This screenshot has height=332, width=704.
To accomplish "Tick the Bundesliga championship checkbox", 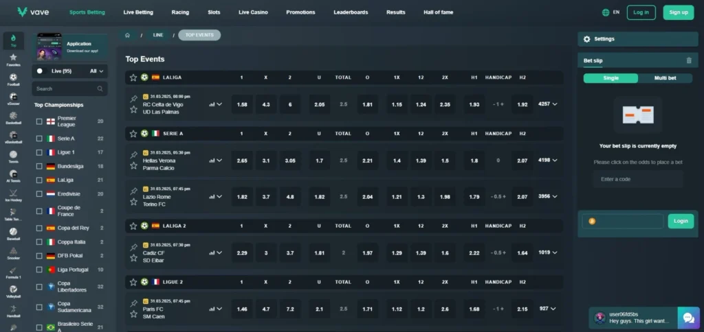I will 39,166.
